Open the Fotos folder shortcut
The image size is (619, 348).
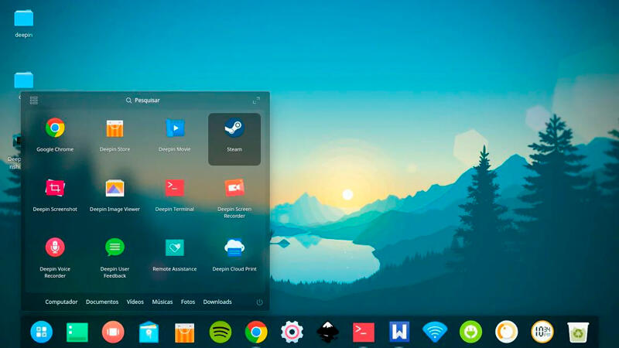[x=188, y=302]
